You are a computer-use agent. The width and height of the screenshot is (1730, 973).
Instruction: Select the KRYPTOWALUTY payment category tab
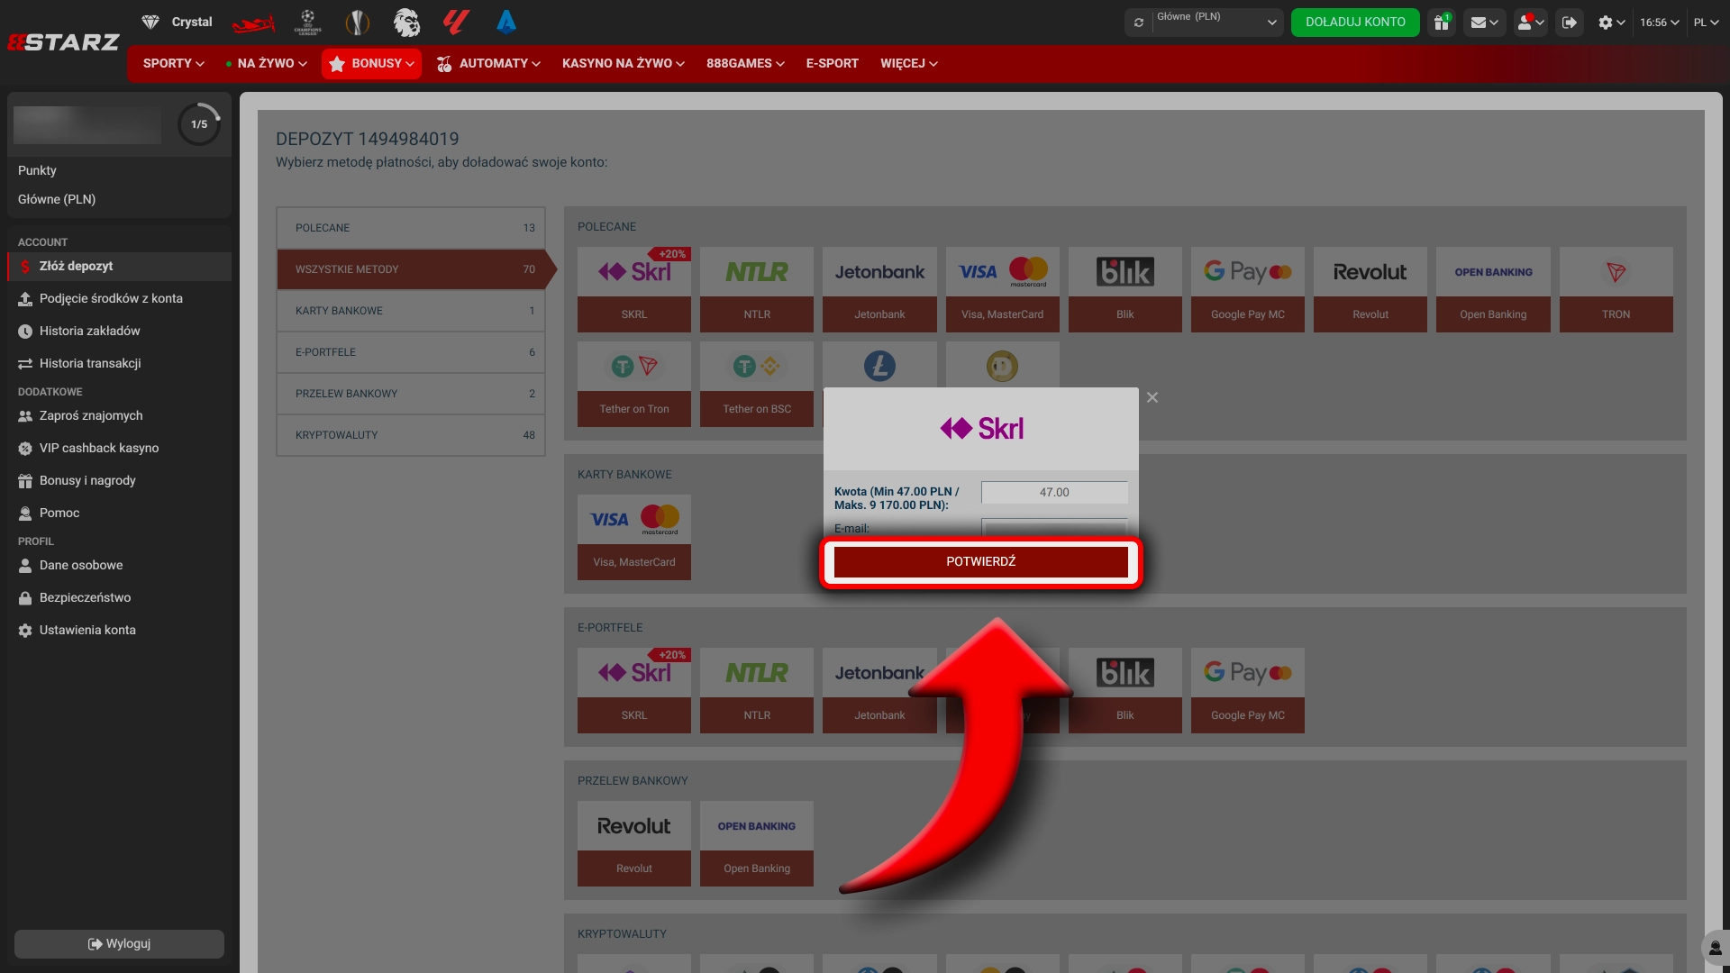[x=411, y=435]
